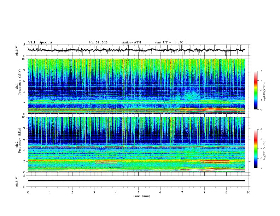This screenshot has height=216, width=280.
Task: Click the ch.2 'Frequency (kHz)' axis label
Action: pyautogui.click(x=20, y=140)
